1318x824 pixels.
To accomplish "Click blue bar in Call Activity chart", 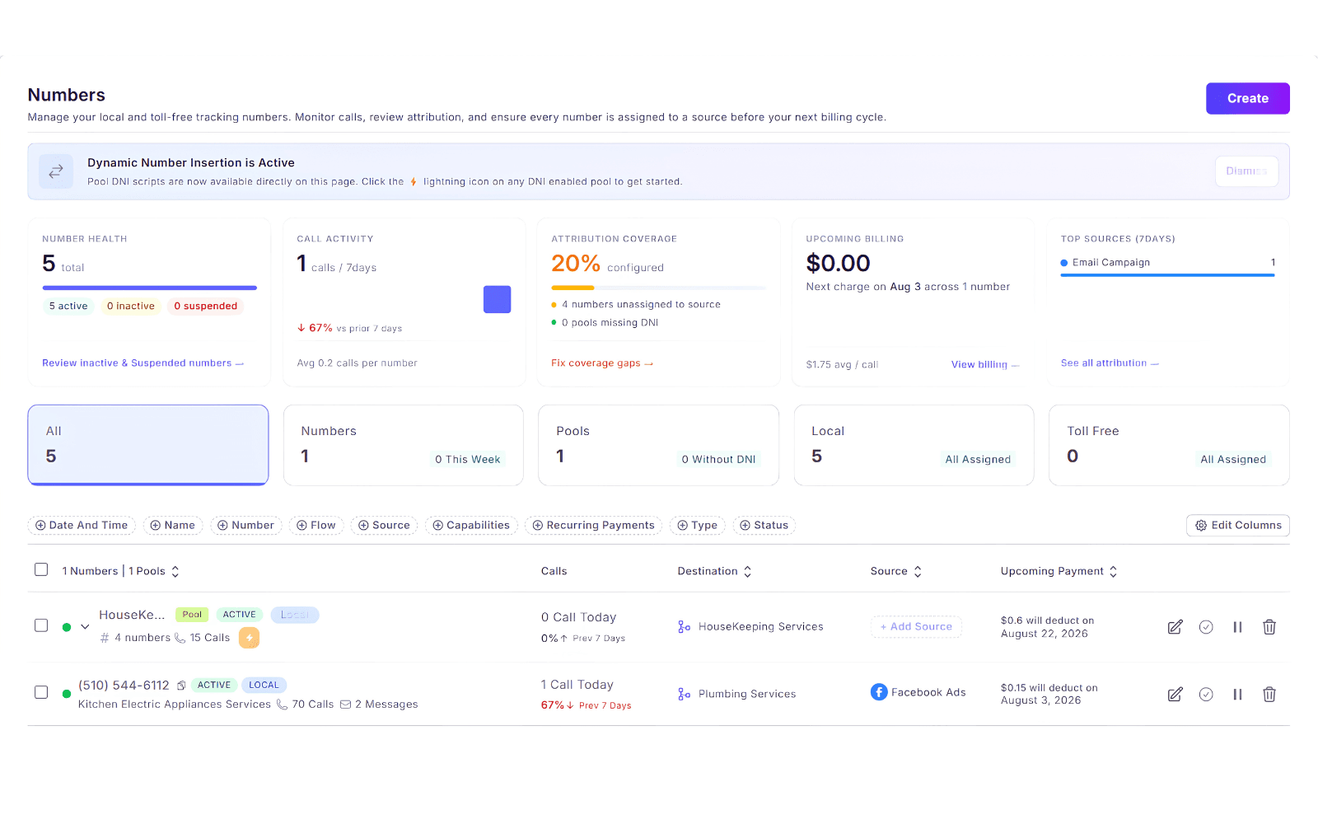I will (x=497, y=299).
